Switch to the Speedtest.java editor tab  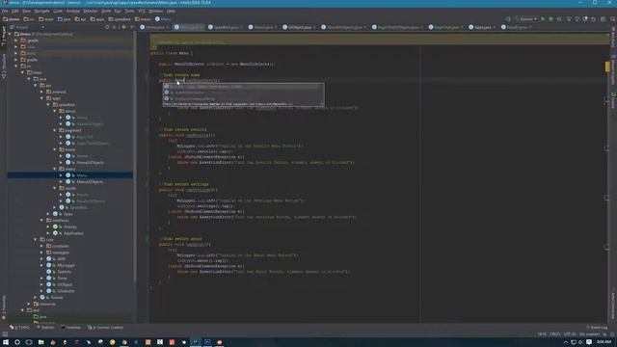[226, 27]
